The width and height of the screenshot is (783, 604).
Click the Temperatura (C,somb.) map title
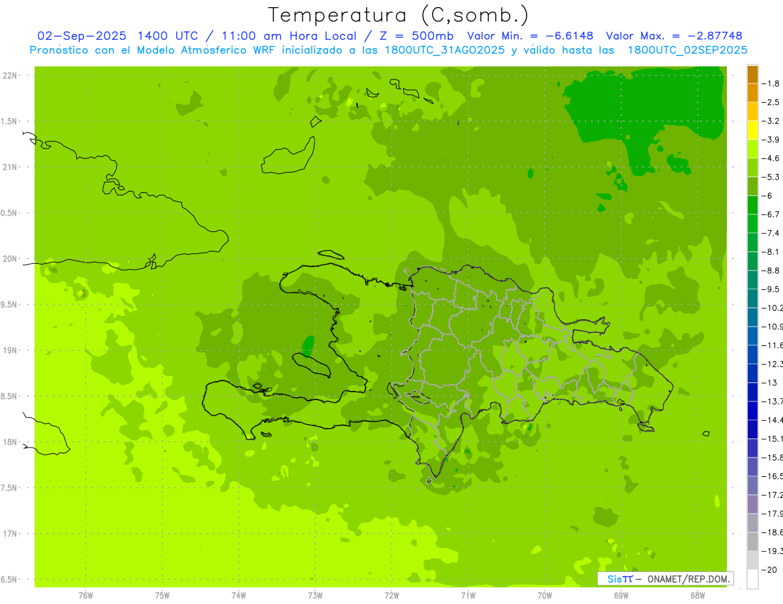tap(398, 15)
